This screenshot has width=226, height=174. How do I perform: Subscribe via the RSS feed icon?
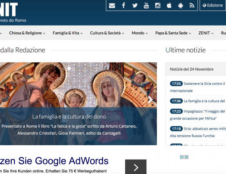tap(192, 6)
